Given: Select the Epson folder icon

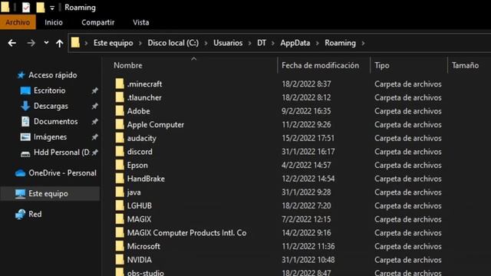Looking at the screenshot, I should (120, 165).
